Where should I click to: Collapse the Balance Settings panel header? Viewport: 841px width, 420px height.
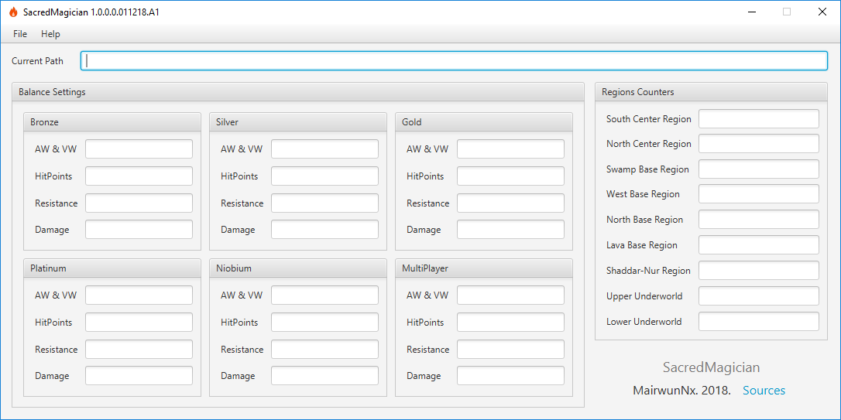point(297,91)
